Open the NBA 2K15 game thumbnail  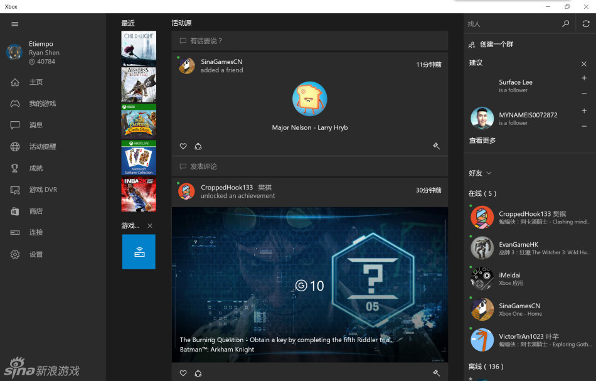click(x=139, y=195)
